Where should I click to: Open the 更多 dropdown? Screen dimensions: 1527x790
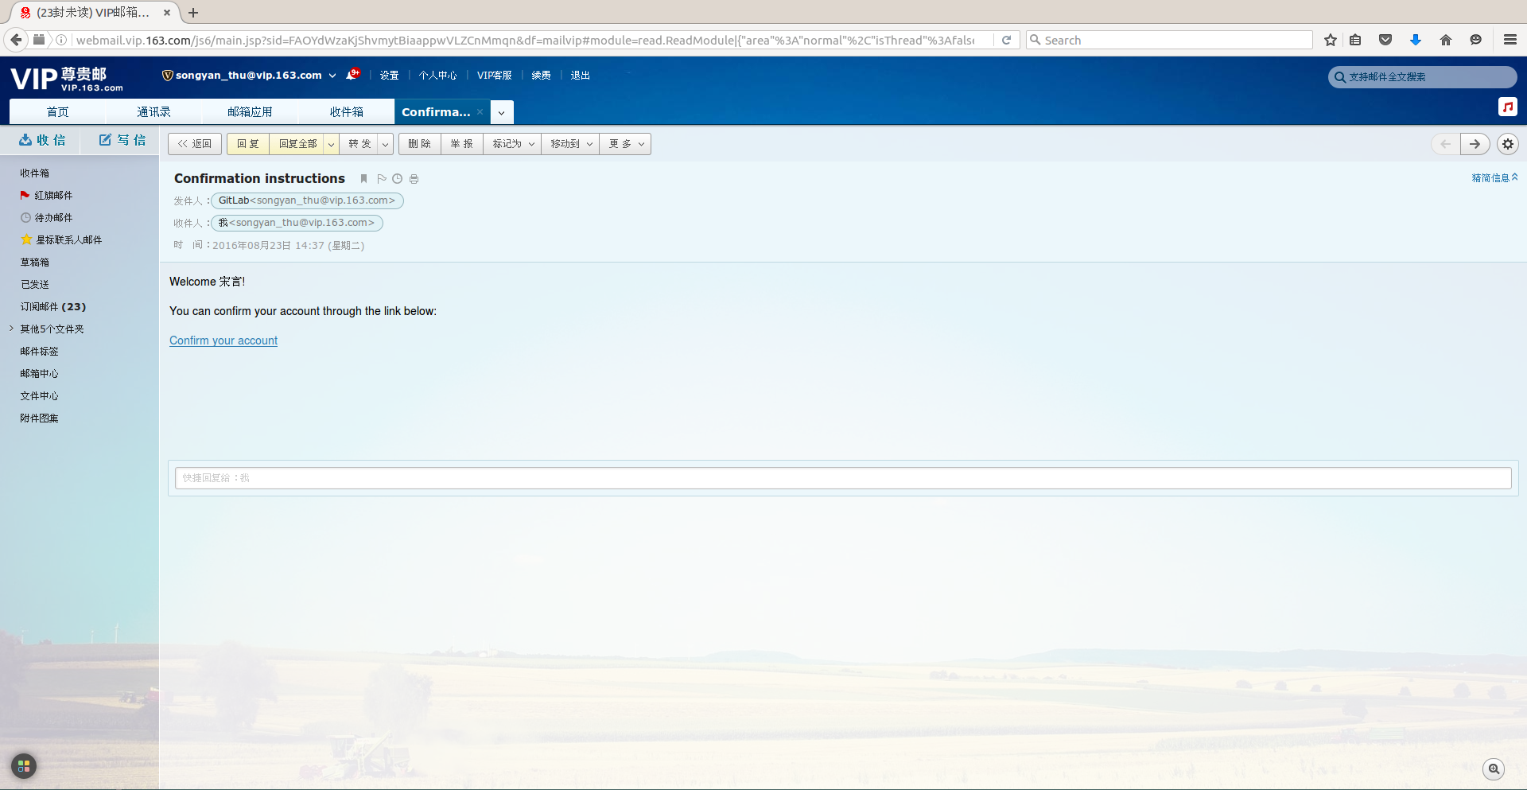tap(626, 144)
